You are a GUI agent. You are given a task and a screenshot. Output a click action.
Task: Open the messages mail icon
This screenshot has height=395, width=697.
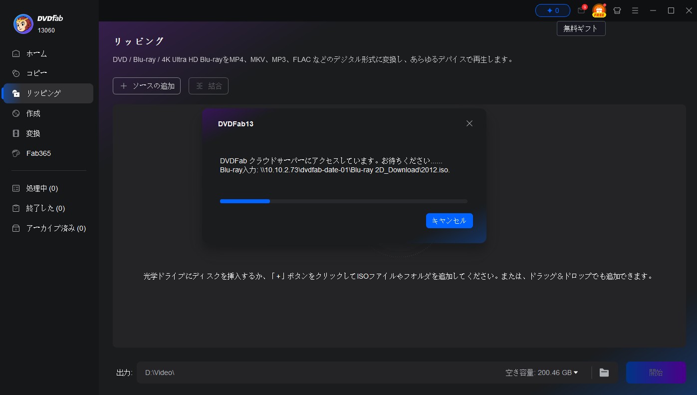pos(581,10)
